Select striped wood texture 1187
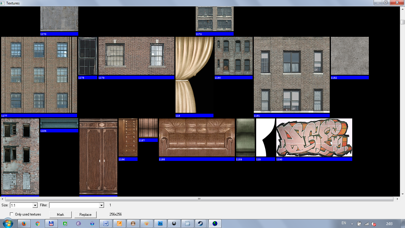This screenshot has width=405, height=228. click(x=148, y=128)
